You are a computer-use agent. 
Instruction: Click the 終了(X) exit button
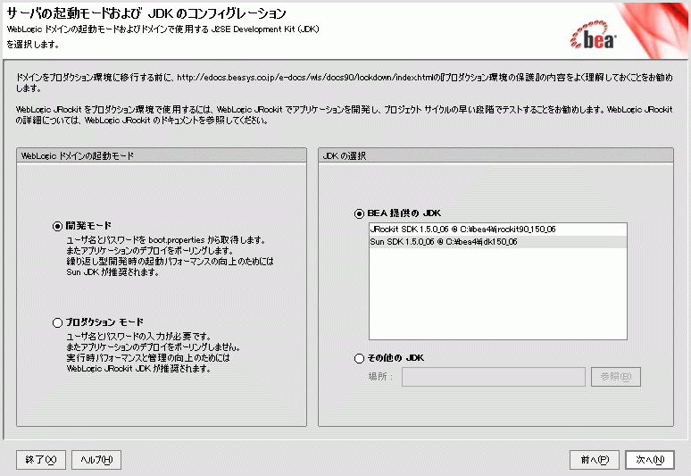point(41,460)
